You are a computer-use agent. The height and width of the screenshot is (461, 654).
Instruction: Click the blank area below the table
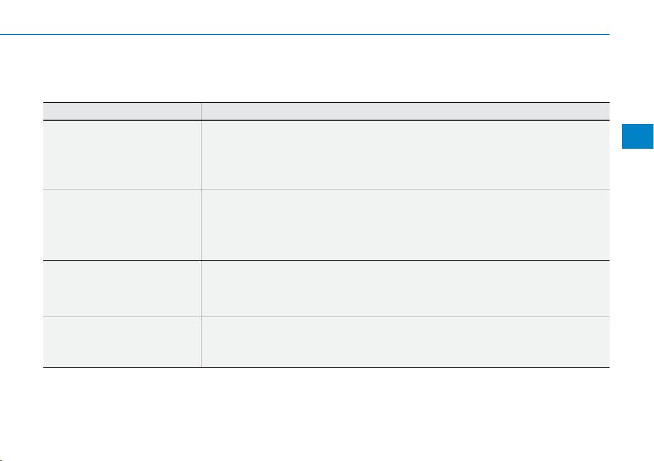(x=326, y=413)
